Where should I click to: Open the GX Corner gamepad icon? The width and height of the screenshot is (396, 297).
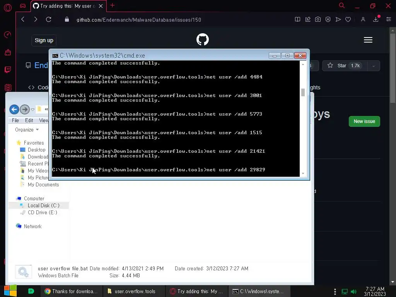point(23,6)
